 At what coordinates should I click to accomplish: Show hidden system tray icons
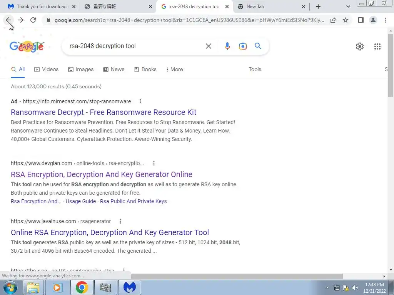(x=327, y=288)
